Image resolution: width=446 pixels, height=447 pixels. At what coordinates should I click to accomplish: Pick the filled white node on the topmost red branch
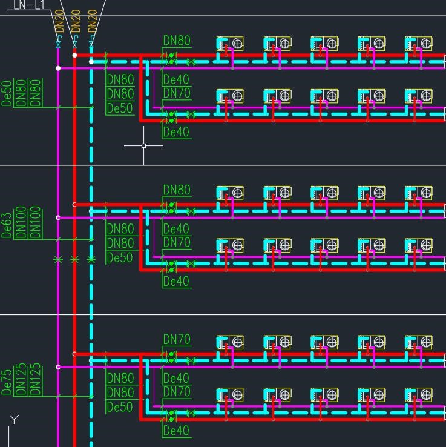click(74, 55)
